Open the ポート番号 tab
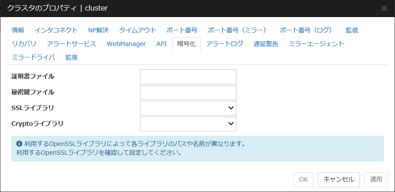 (x=182, y=30)
